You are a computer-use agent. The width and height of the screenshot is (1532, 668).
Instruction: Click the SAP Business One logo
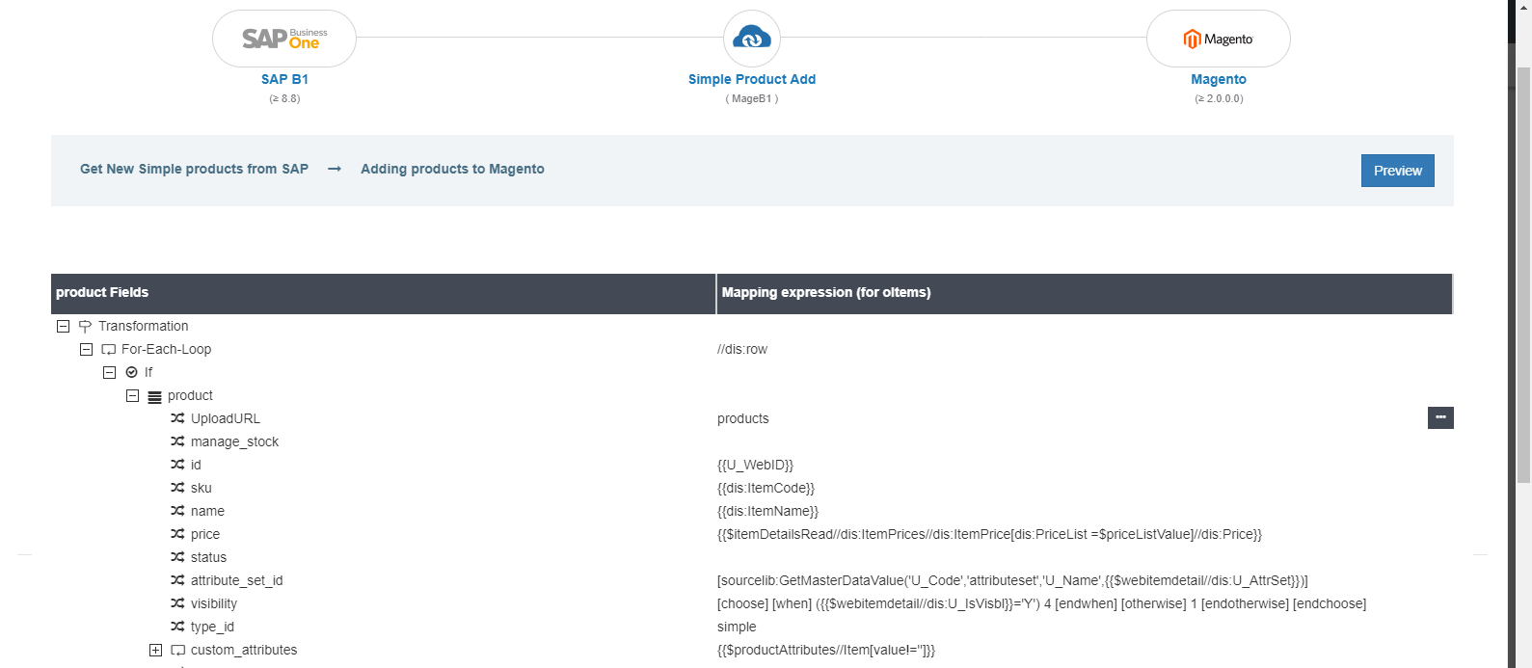click(x=284, y=39)
